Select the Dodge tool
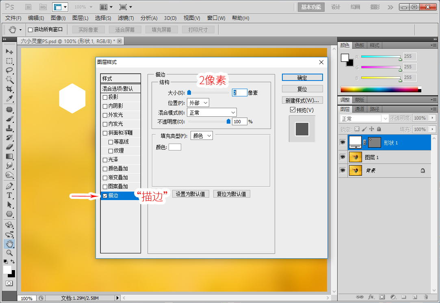The width and height of the screenshot is (440, 303). pos(9,175)
